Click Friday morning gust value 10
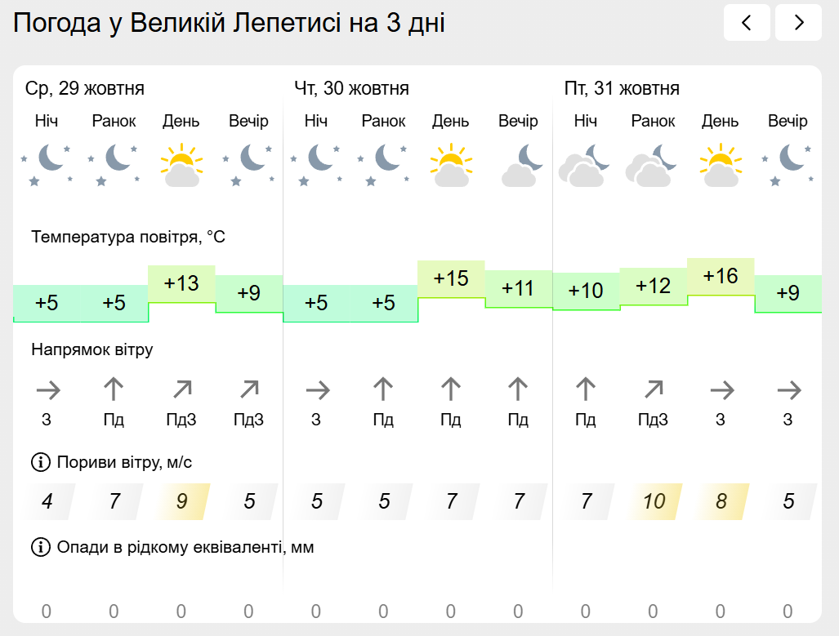The height and width of the screenshot is (636, 839). (654, 501)
